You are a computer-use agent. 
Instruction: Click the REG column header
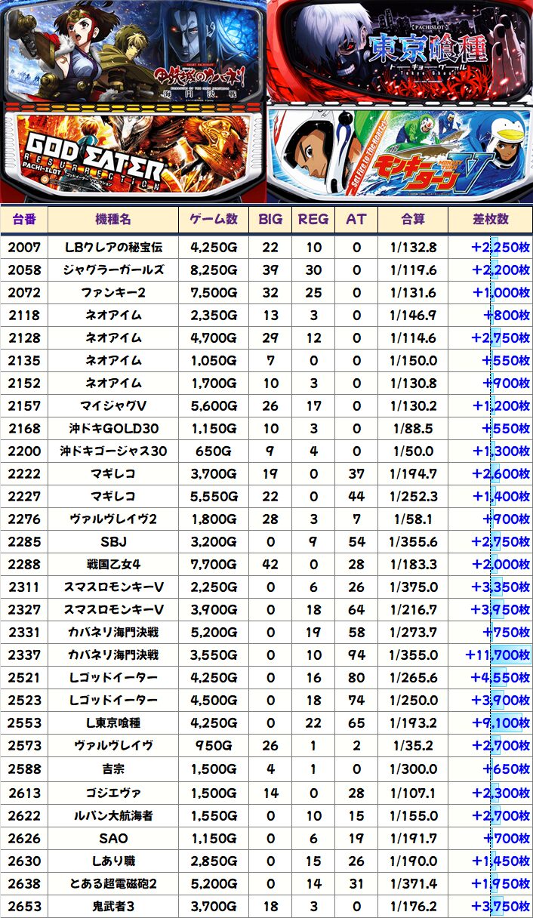[x=313, y=219]
